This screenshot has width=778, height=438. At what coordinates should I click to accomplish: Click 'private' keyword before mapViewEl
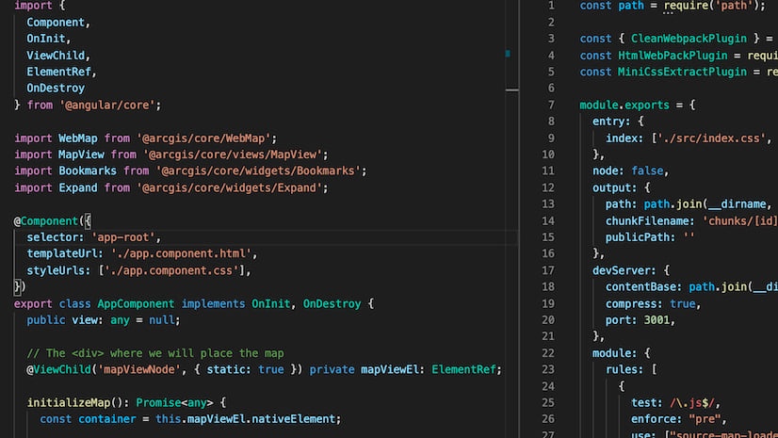pos(332,370)
